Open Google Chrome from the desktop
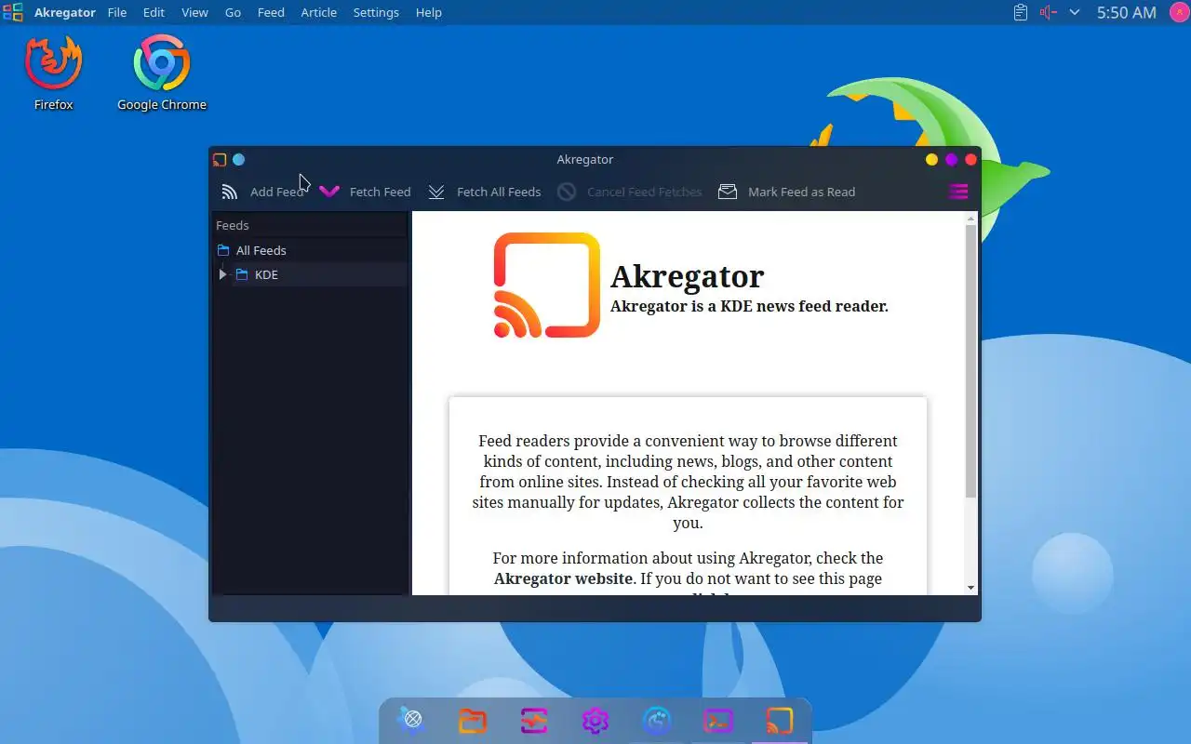Screen dimensions: 1191x744 point(162,73)
